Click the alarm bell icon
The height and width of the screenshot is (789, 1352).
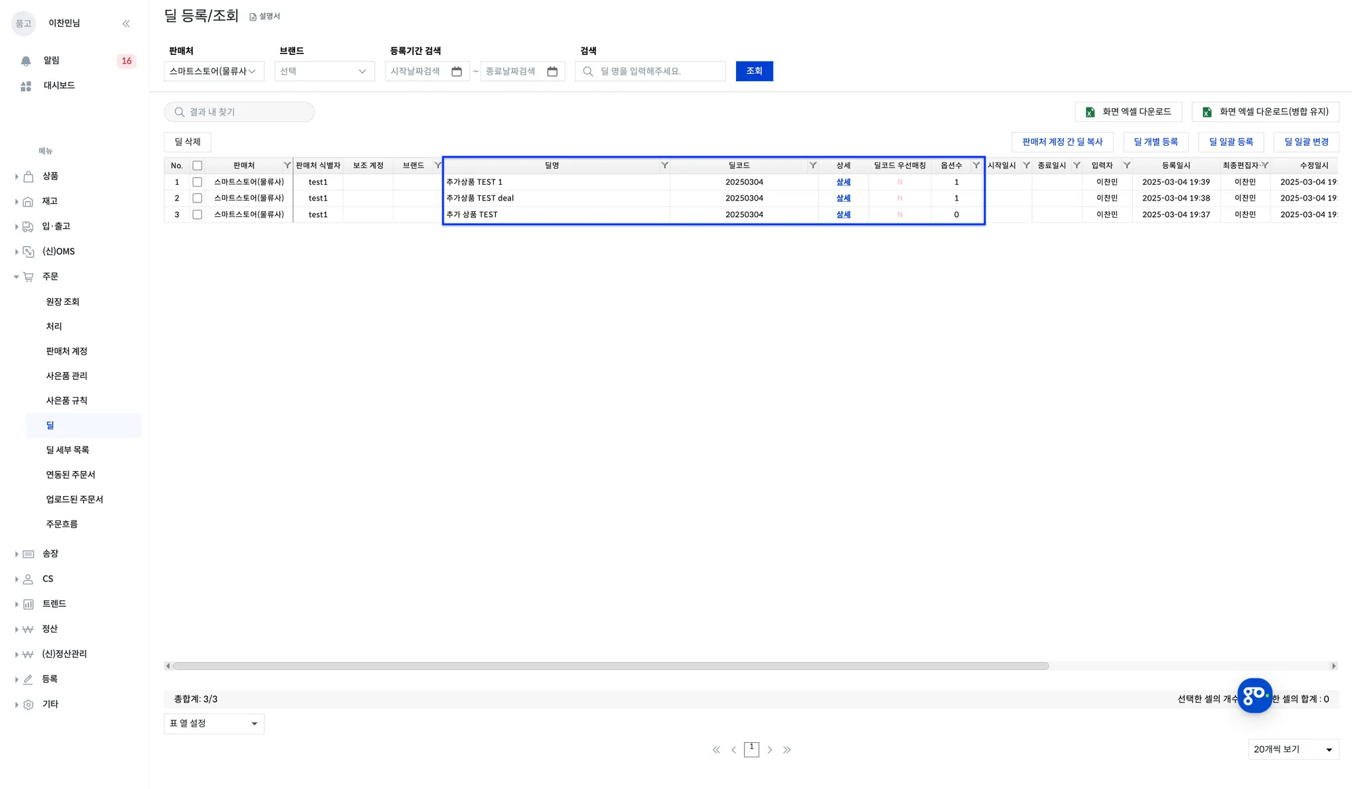pyautogui.click(x=26, y=61)
